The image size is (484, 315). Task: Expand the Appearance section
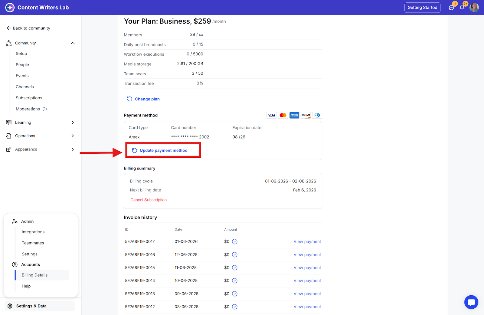(73, 149)
